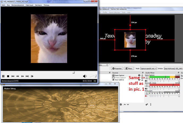Stop the video in MPC-HC
The height and width of the screenshot is (123, 183).
[x=8, y=76]
